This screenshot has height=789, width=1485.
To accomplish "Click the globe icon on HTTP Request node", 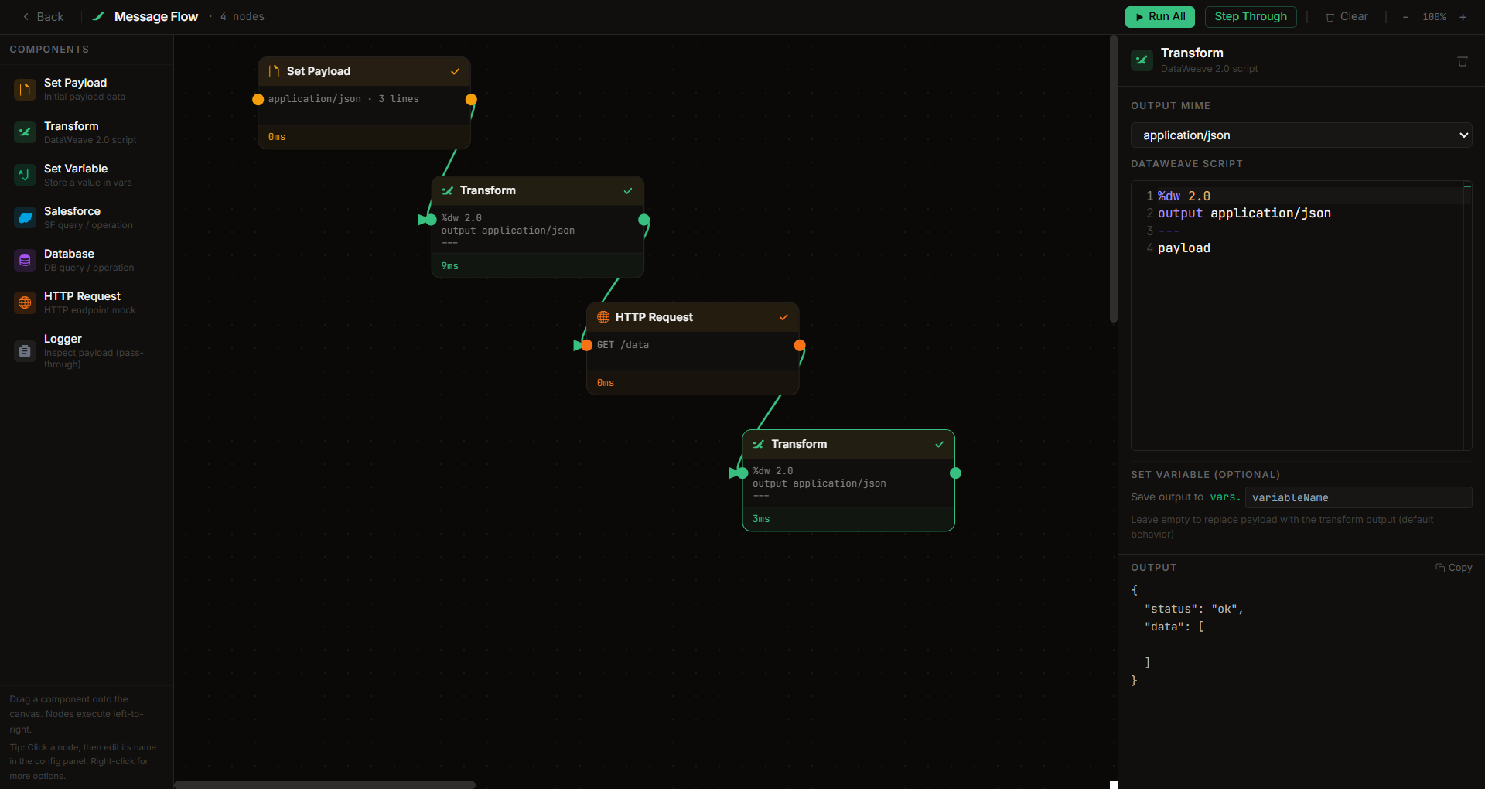I will tap(603, 317).
